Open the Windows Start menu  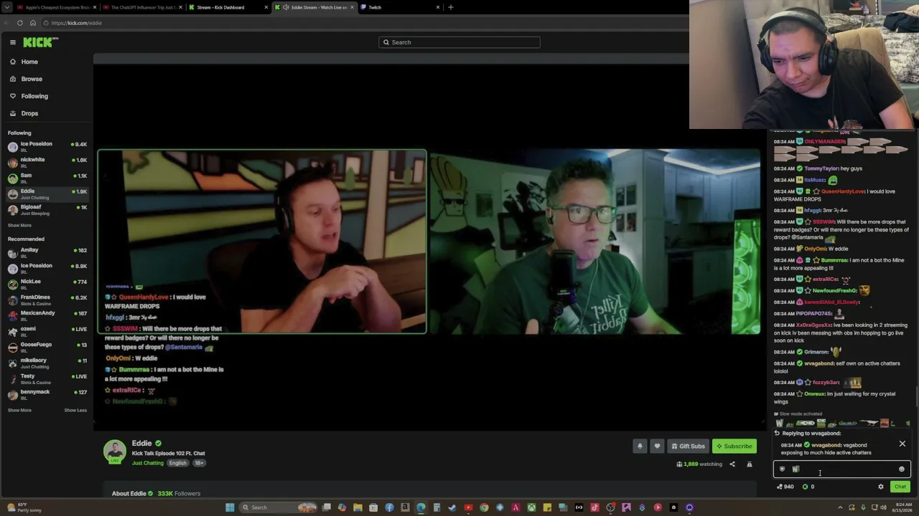[x=230, y=507]
